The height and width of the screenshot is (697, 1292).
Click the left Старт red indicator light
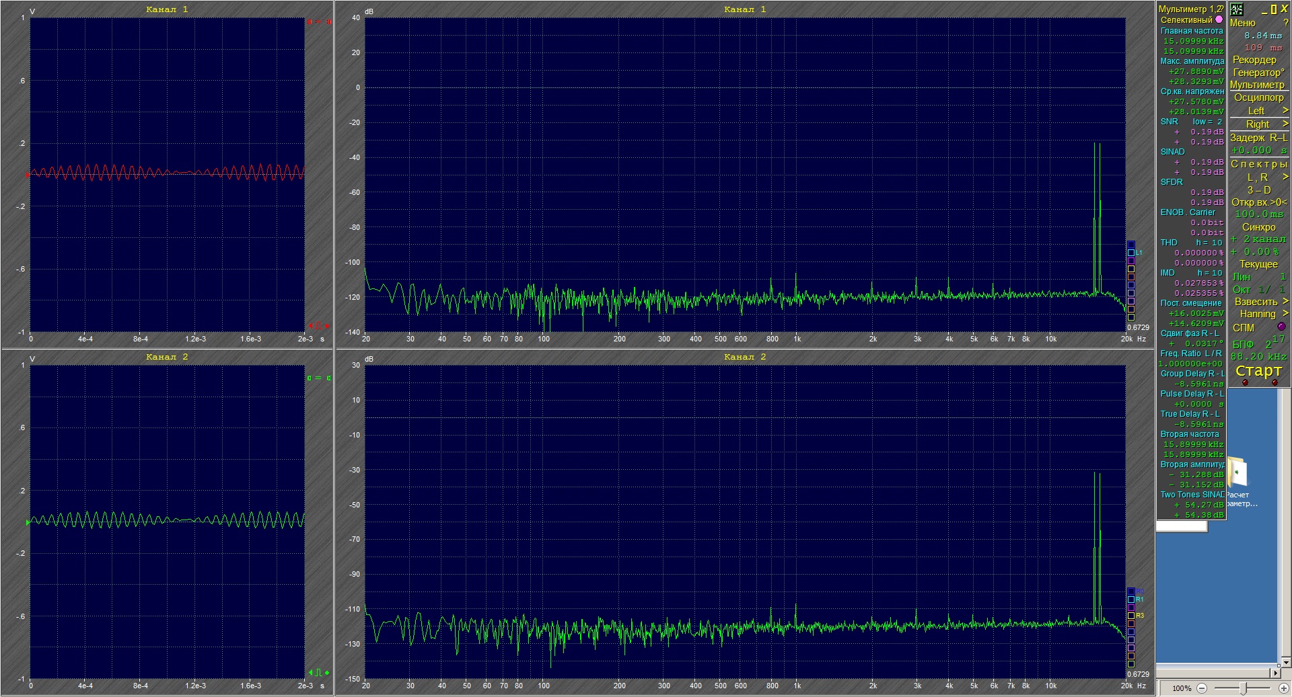click(1244, 383)
